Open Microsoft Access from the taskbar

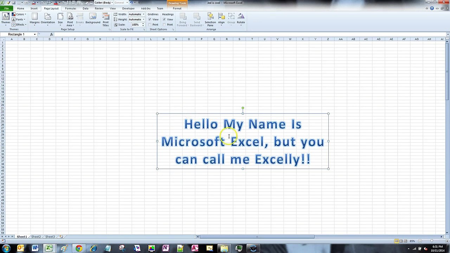[195, 248]
